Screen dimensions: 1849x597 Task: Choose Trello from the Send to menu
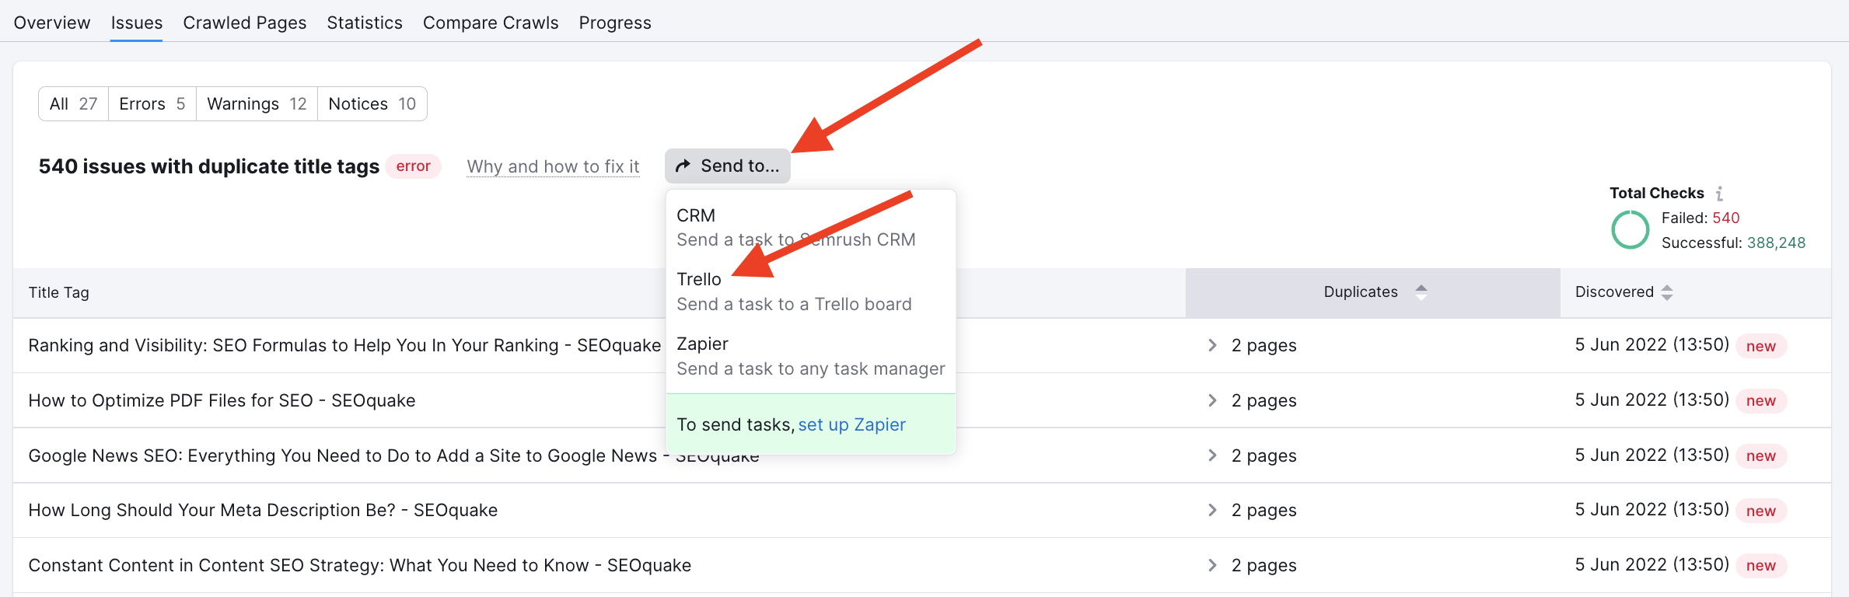pyautogui.click(x=811, y=292)
